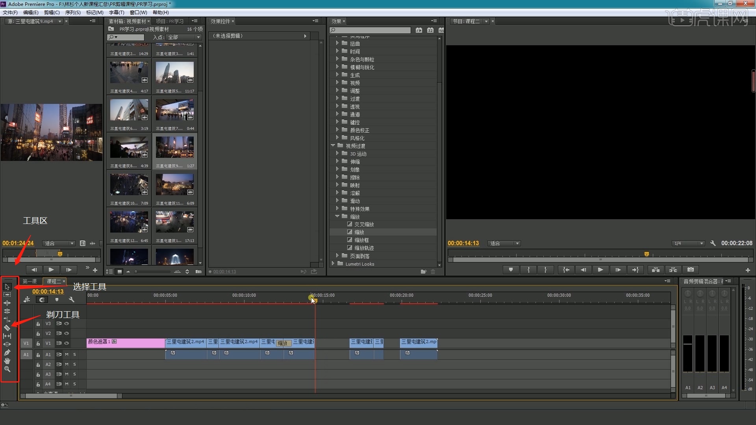Viewport: 756px width, 425px height.
Task: Open the source monitor zoom level dropdown
Action: (59, 243)
